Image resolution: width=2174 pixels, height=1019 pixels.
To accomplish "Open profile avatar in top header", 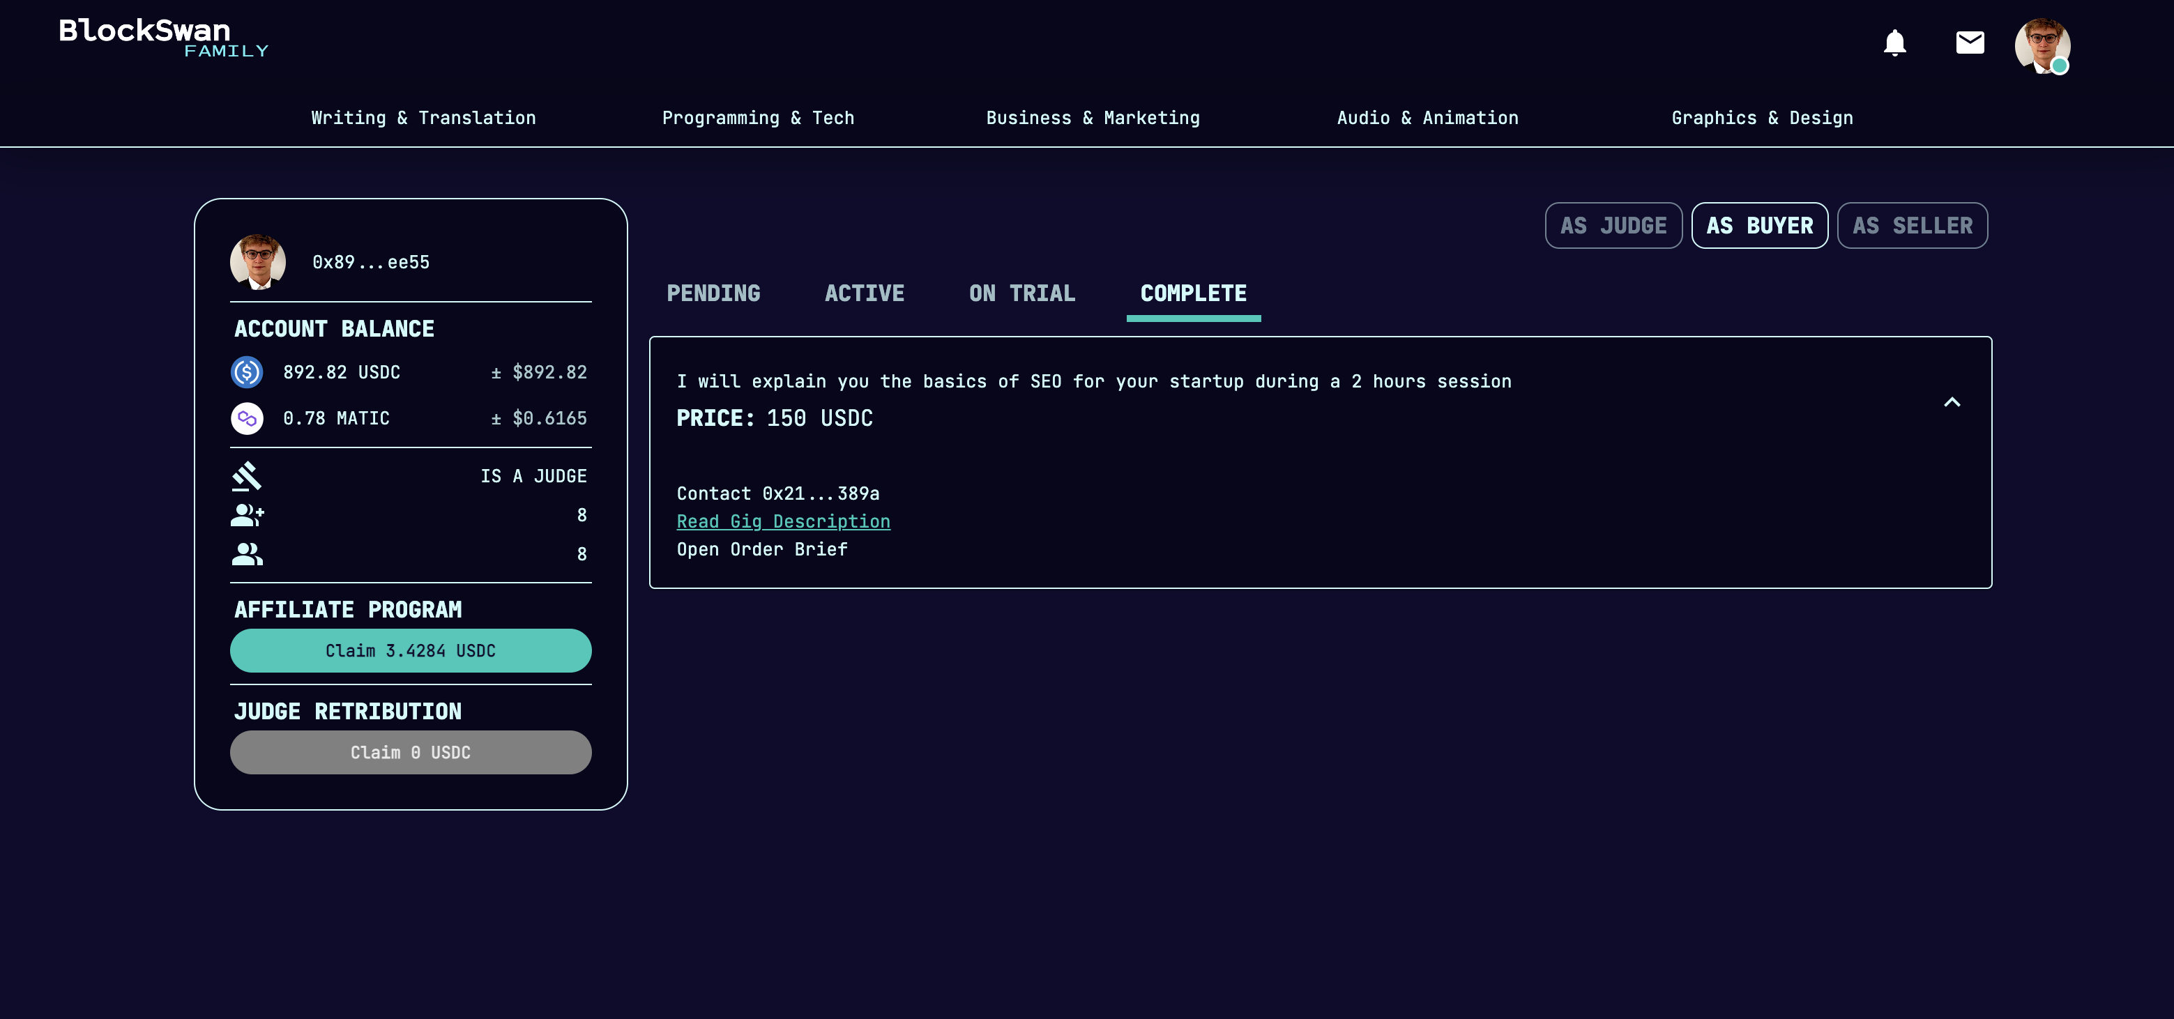I will pyautogui.click(x=2042, y=45).
